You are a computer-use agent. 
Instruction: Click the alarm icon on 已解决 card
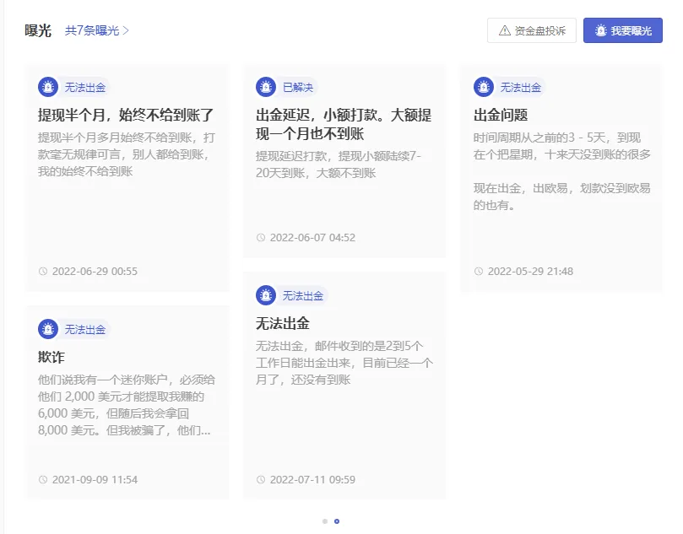pyautogui.click(x=266, y=87)
